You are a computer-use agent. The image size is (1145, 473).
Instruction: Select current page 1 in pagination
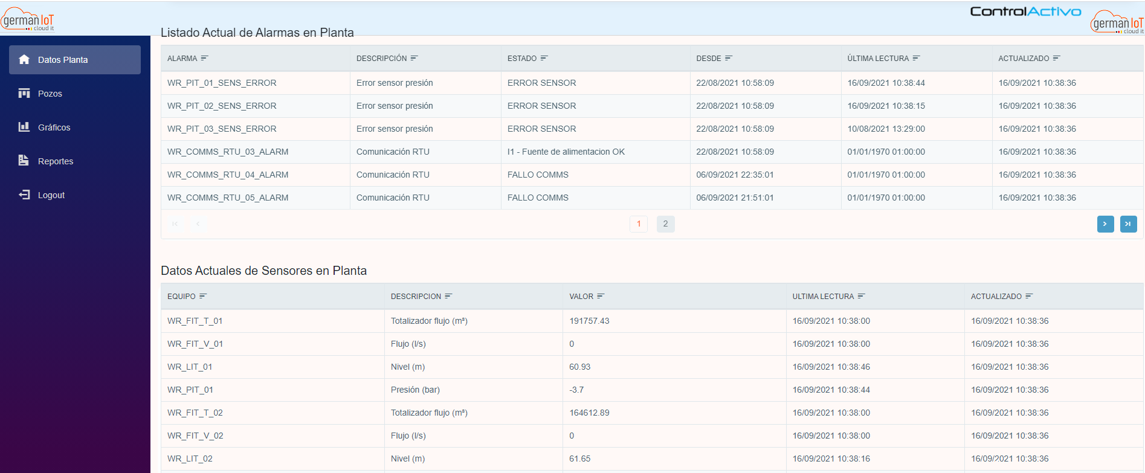[639, 224]
